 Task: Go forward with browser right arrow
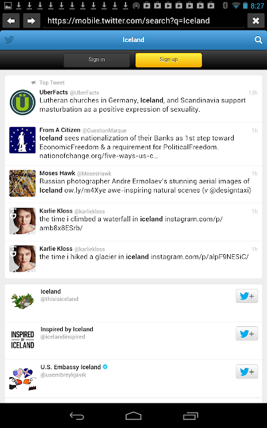pyautogui.click(x=31, y=21)
